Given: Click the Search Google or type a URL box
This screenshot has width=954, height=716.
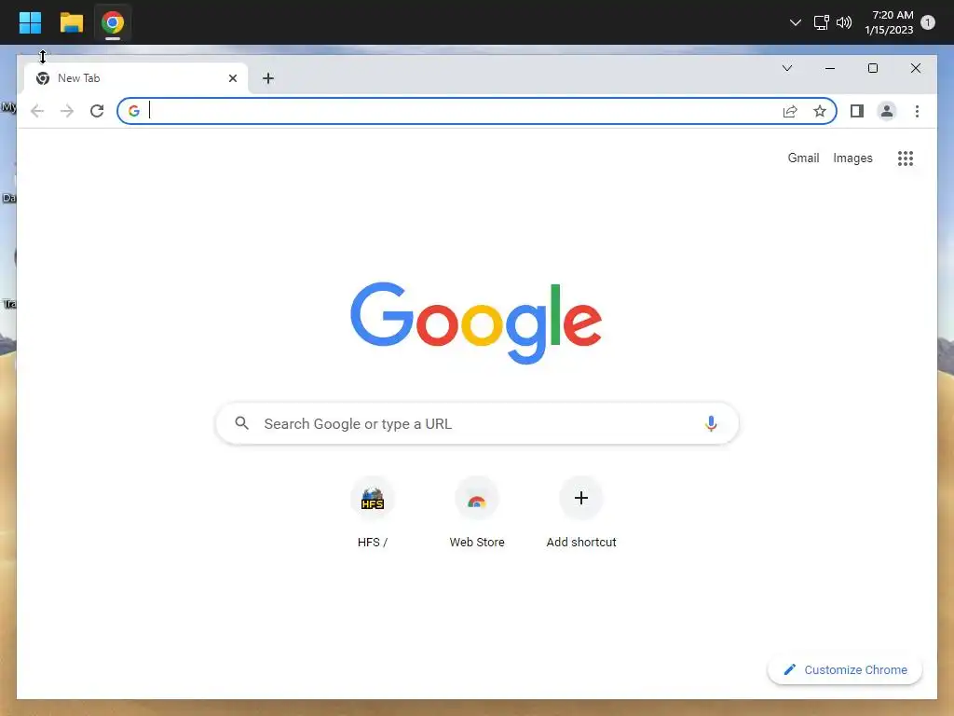Looking at the screenshot, I should [477, 423].
